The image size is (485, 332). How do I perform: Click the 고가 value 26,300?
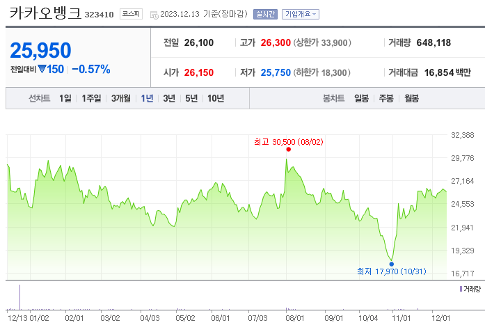pyautogui.click(x=276, y=42)
